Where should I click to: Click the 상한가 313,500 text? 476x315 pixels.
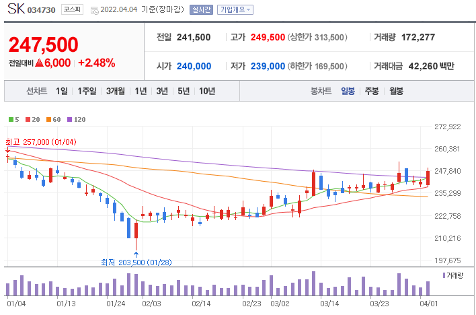pos(317,37)
